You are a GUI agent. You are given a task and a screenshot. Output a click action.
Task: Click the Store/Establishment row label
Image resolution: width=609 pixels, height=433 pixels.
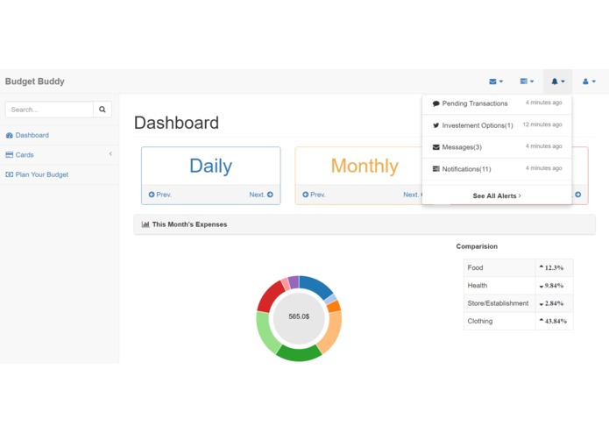[x=498, y=303]
